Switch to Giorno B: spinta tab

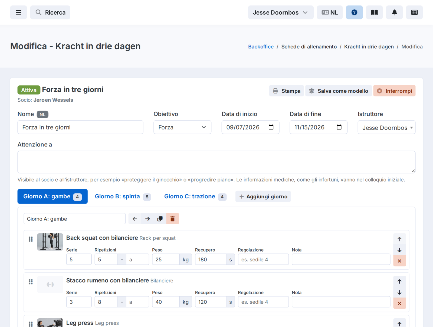coord(123,196)
